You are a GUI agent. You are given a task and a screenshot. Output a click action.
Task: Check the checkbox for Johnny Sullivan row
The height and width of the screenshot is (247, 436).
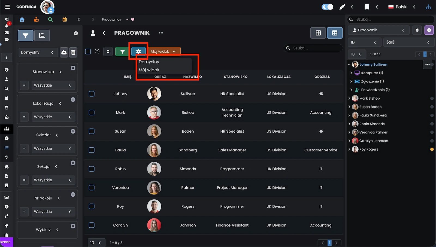[92, 94]
